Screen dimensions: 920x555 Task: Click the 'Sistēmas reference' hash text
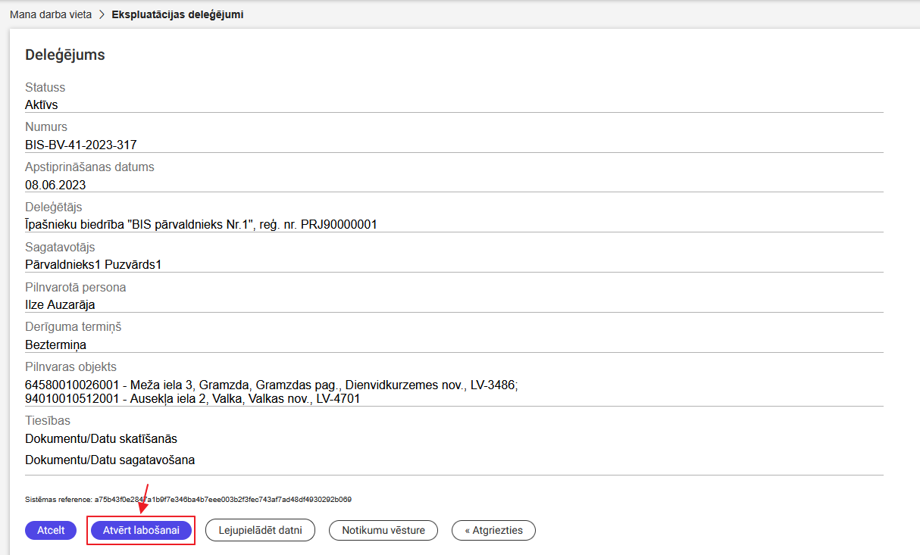(188, 500)
